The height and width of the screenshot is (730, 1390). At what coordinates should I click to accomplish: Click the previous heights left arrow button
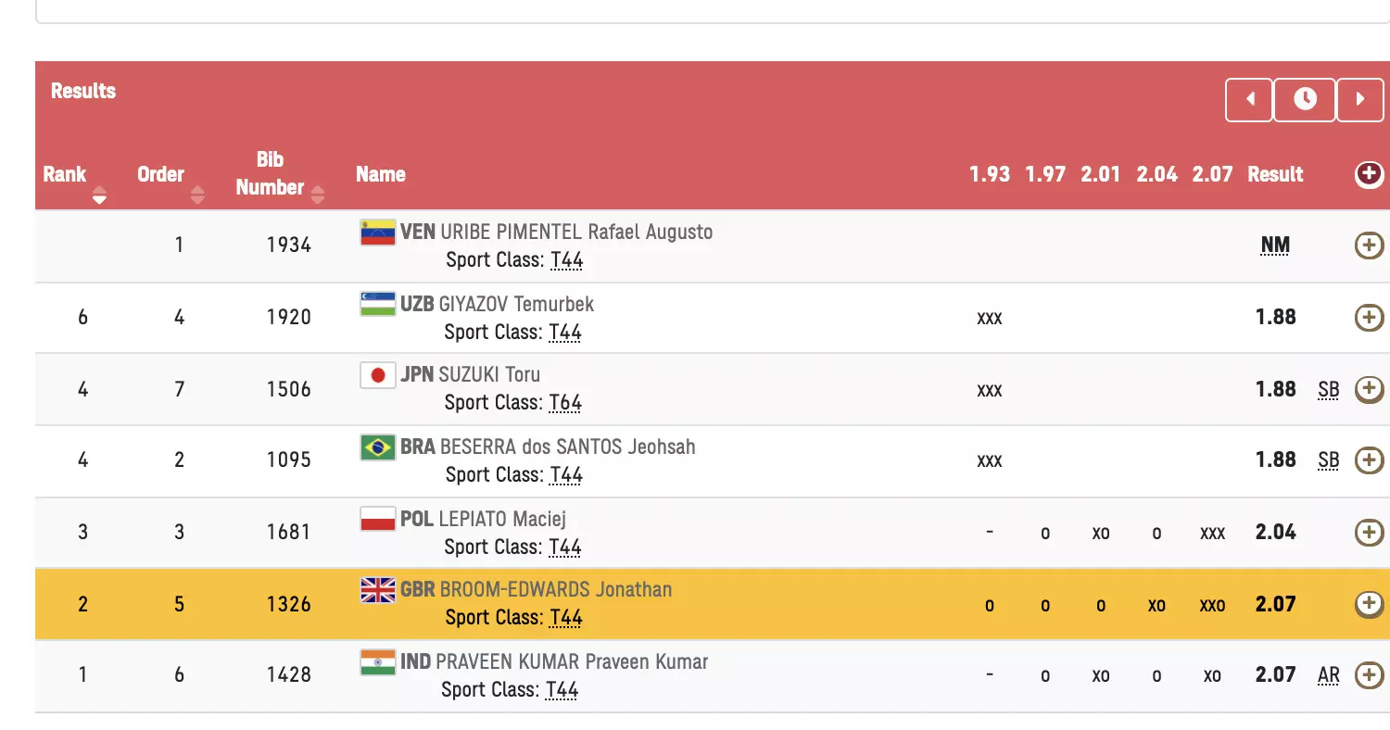point(1249,100)
